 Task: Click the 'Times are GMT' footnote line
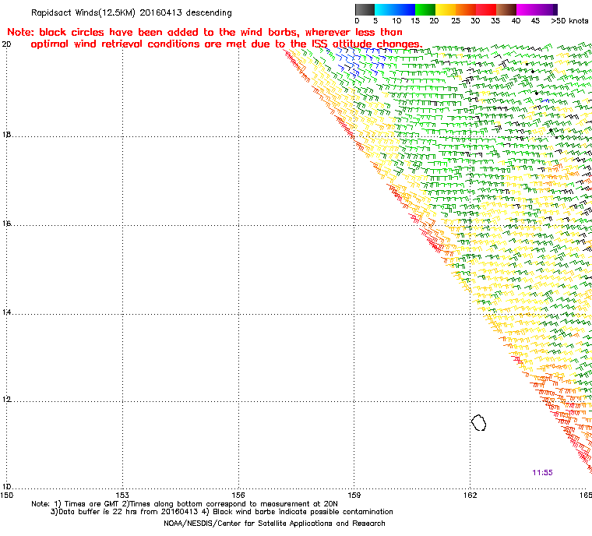pos(185,504)
